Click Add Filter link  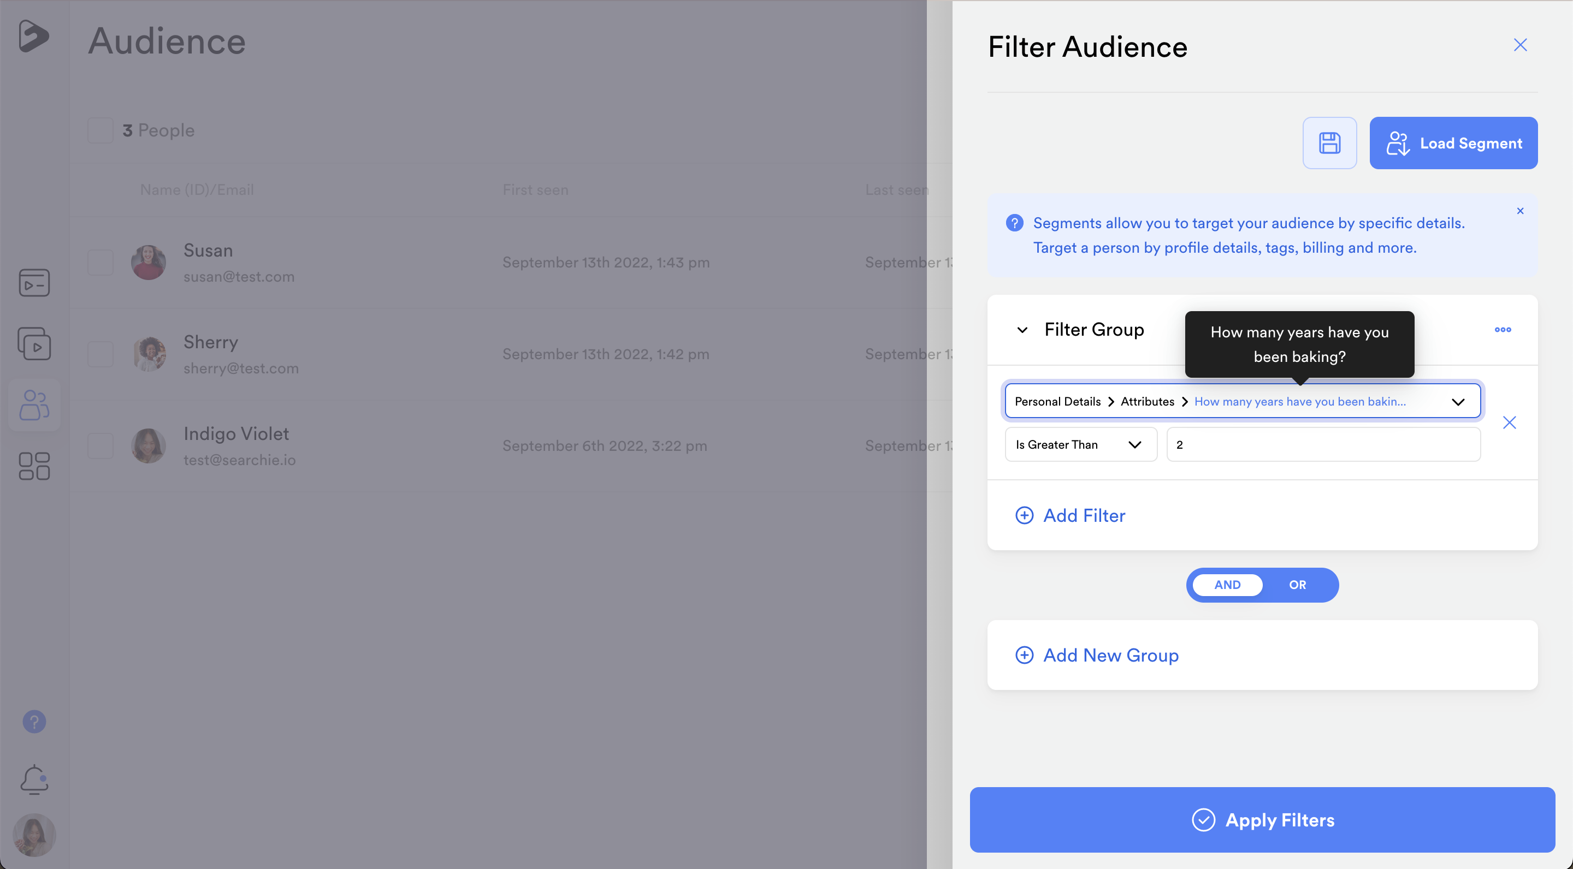coord(1071,515)
